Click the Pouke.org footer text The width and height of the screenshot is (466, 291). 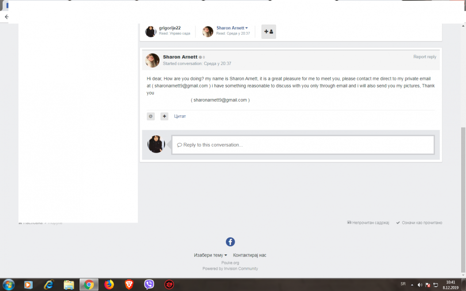(x=230, y=263)
